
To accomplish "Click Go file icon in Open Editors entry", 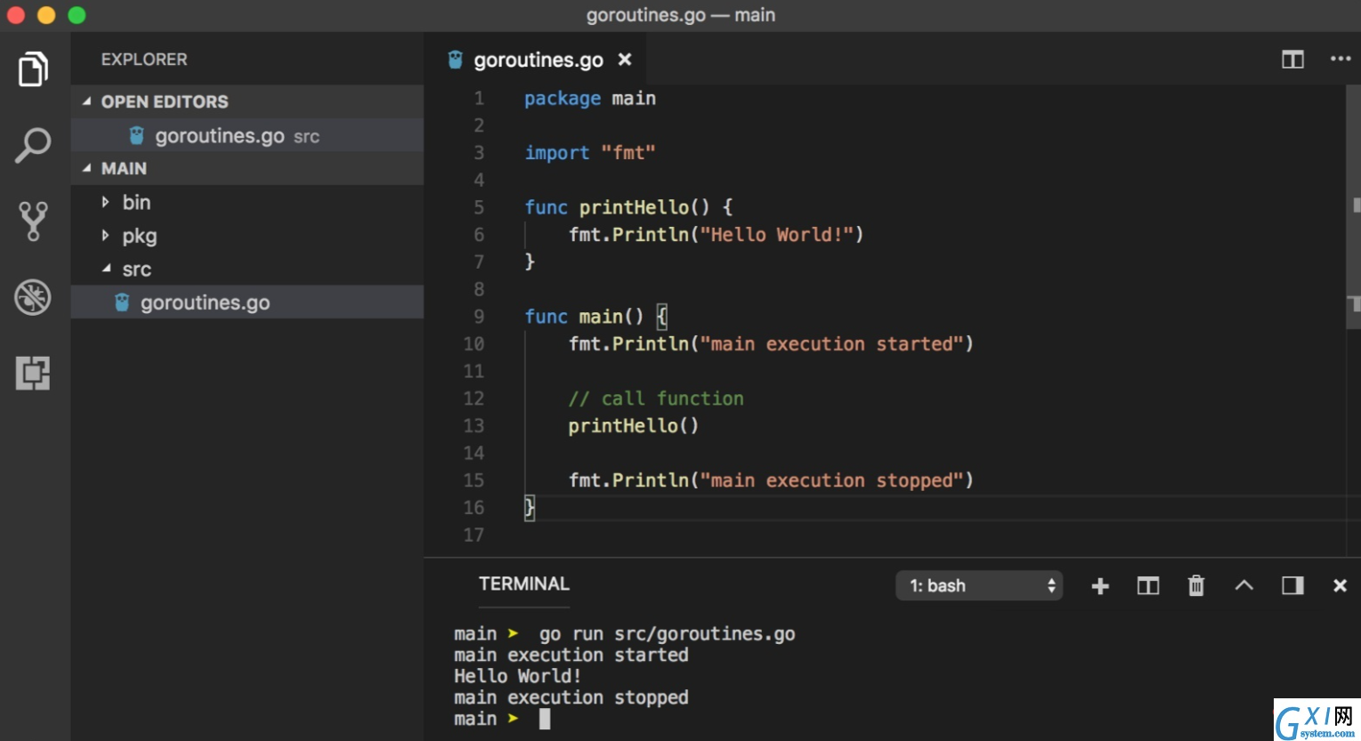I will [137, 135].
